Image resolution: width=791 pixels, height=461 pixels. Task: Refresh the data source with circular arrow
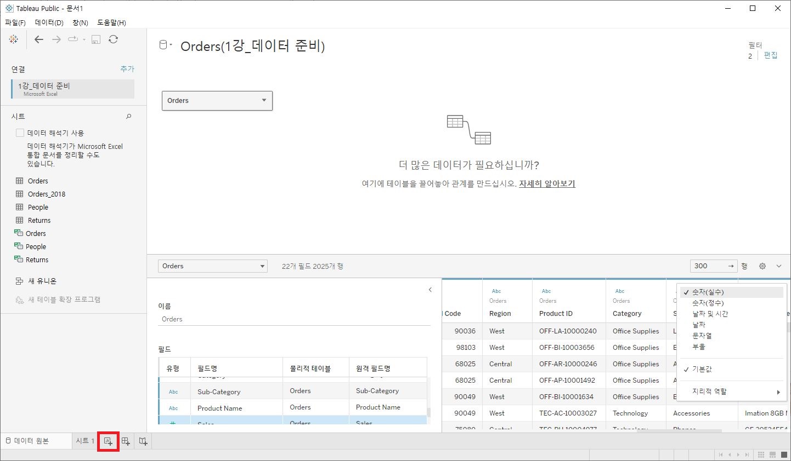point(114,39)
